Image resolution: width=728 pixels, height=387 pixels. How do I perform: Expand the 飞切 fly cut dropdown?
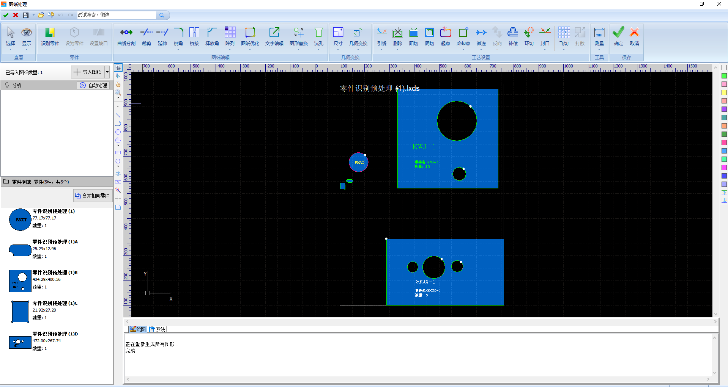point(564,49)
